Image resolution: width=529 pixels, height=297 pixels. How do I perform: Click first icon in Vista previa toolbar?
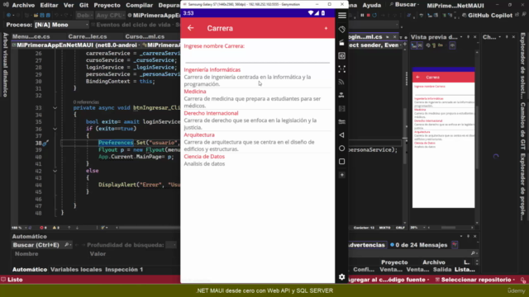coord(414,45)
